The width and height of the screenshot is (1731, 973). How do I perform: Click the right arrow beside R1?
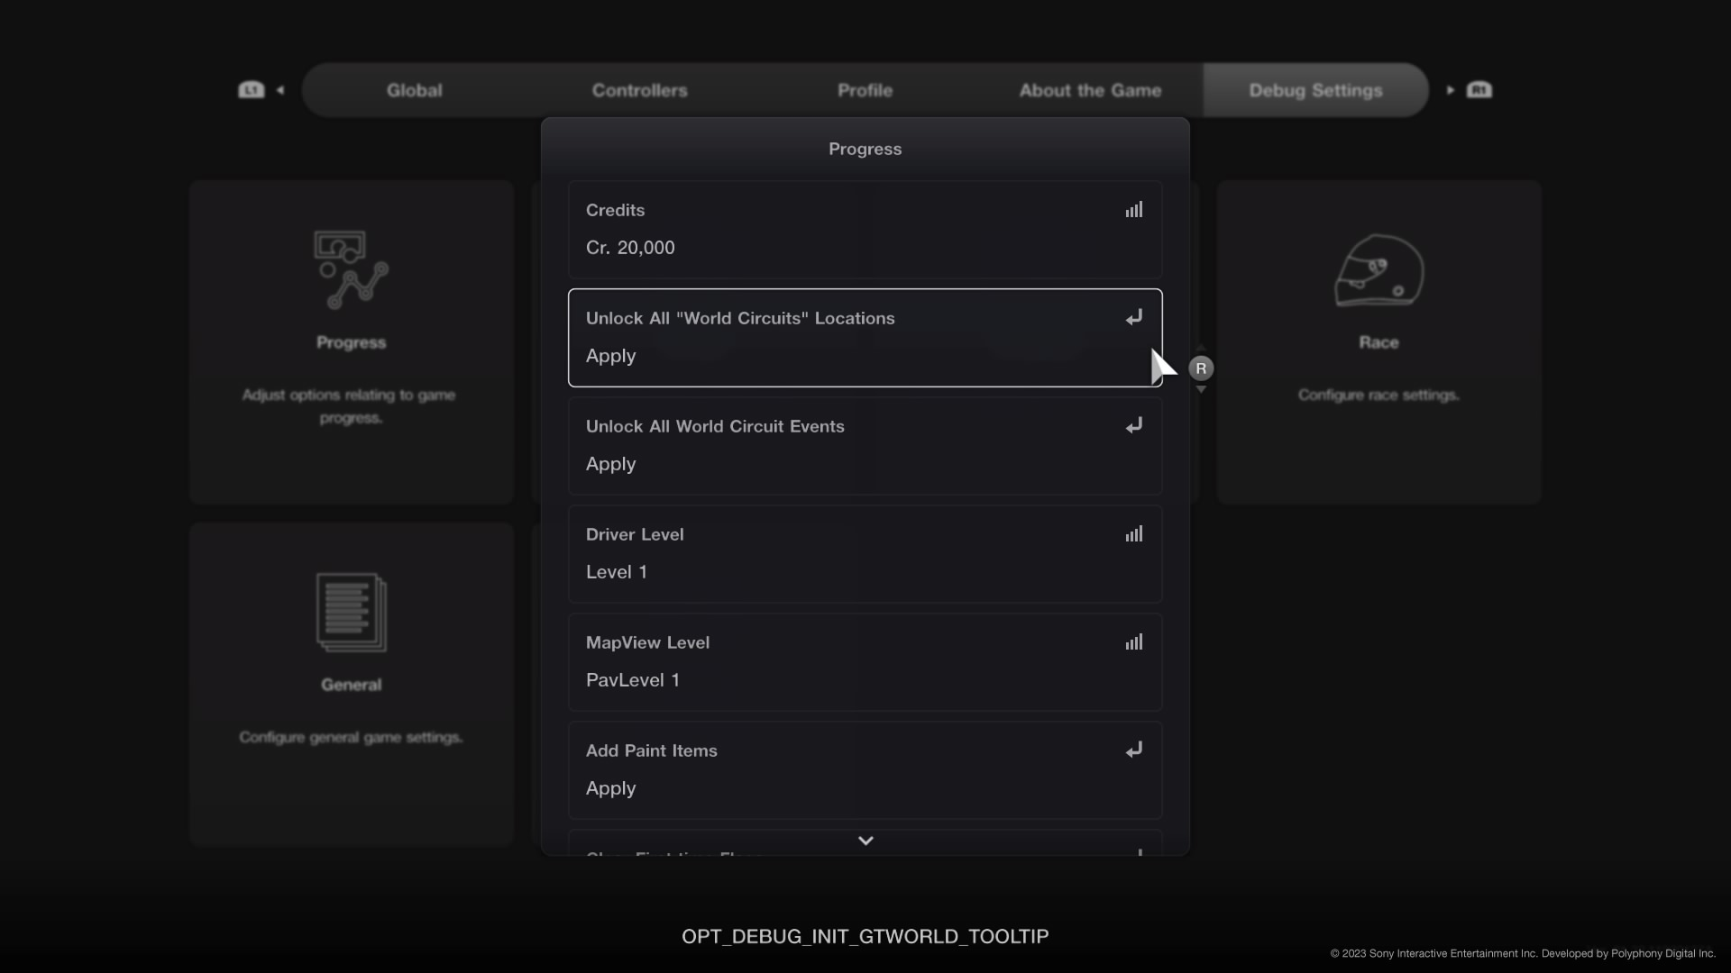point(1450,90)
